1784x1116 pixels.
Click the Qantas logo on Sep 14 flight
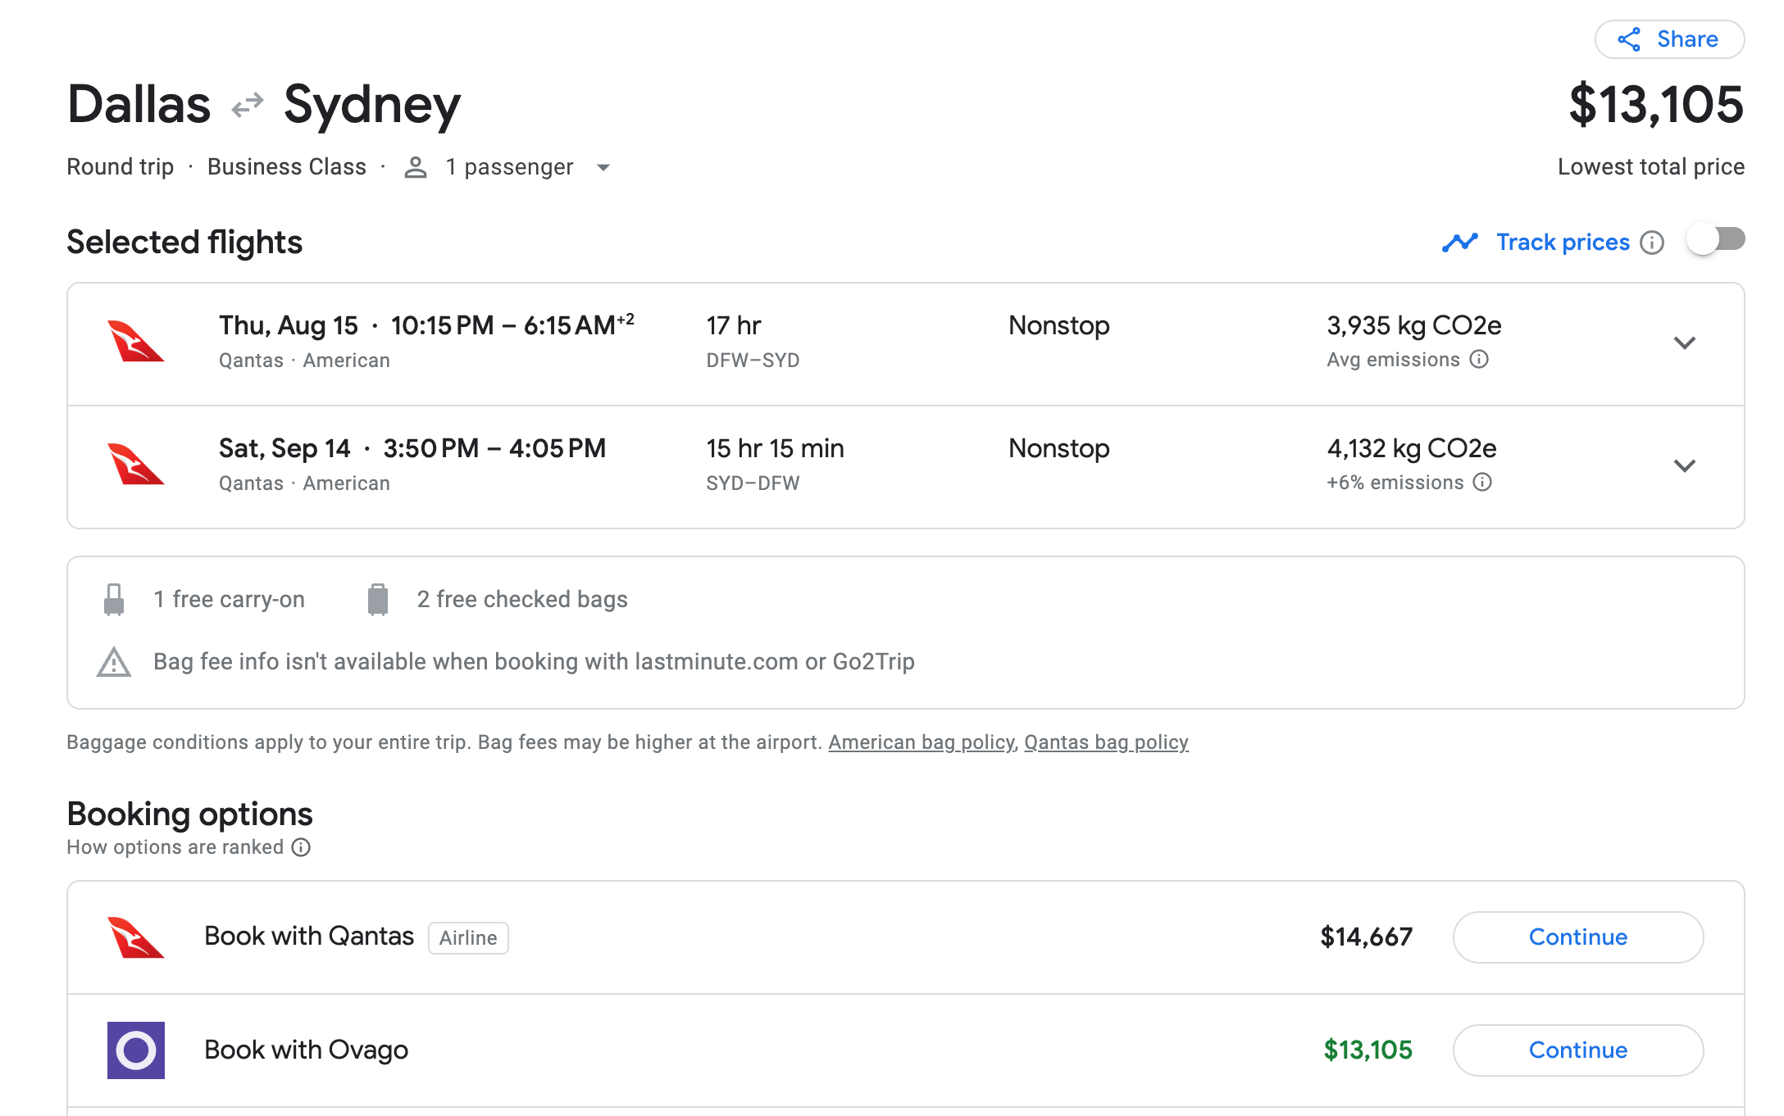(136, 465)
